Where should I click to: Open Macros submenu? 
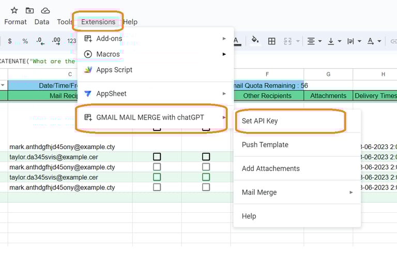coord(156,54)
